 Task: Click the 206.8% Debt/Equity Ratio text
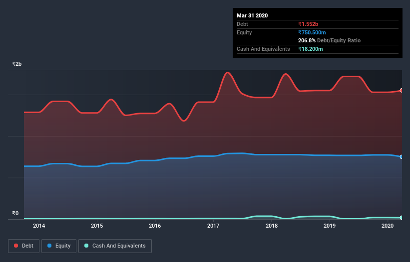pyautogui.click(x=329, y=40)
